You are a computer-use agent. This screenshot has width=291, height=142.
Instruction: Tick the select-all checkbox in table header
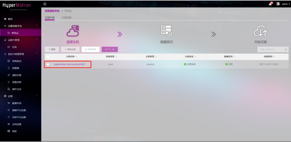[48, 57]
